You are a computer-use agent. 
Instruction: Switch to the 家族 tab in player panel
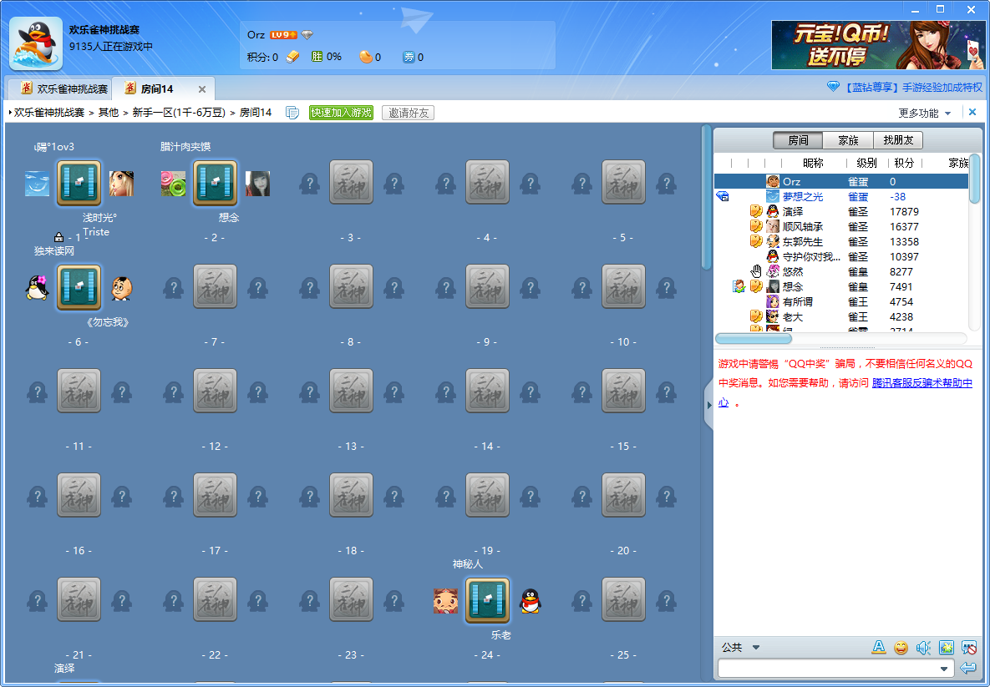(x=848, y=140)
